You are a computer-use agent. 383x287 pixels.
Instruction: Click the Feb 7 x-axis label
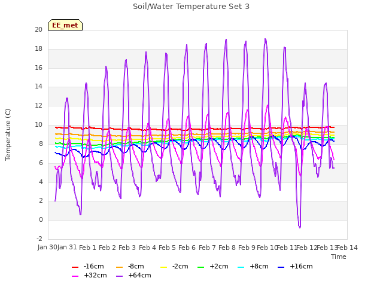[x=207, y=248]
